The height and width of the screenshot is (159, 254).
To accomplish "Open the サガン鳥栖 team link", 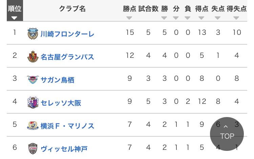I will [x=57, y=80].
